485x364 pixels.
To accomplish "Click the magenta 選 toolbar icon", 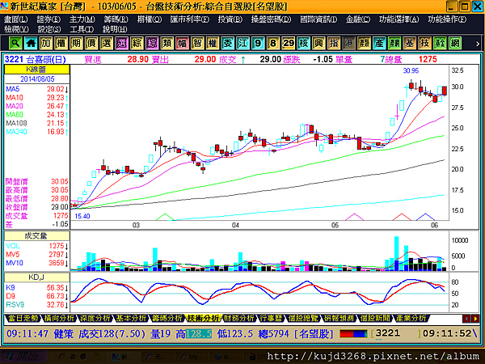I will pyautogui.click(x=121, y=43).
